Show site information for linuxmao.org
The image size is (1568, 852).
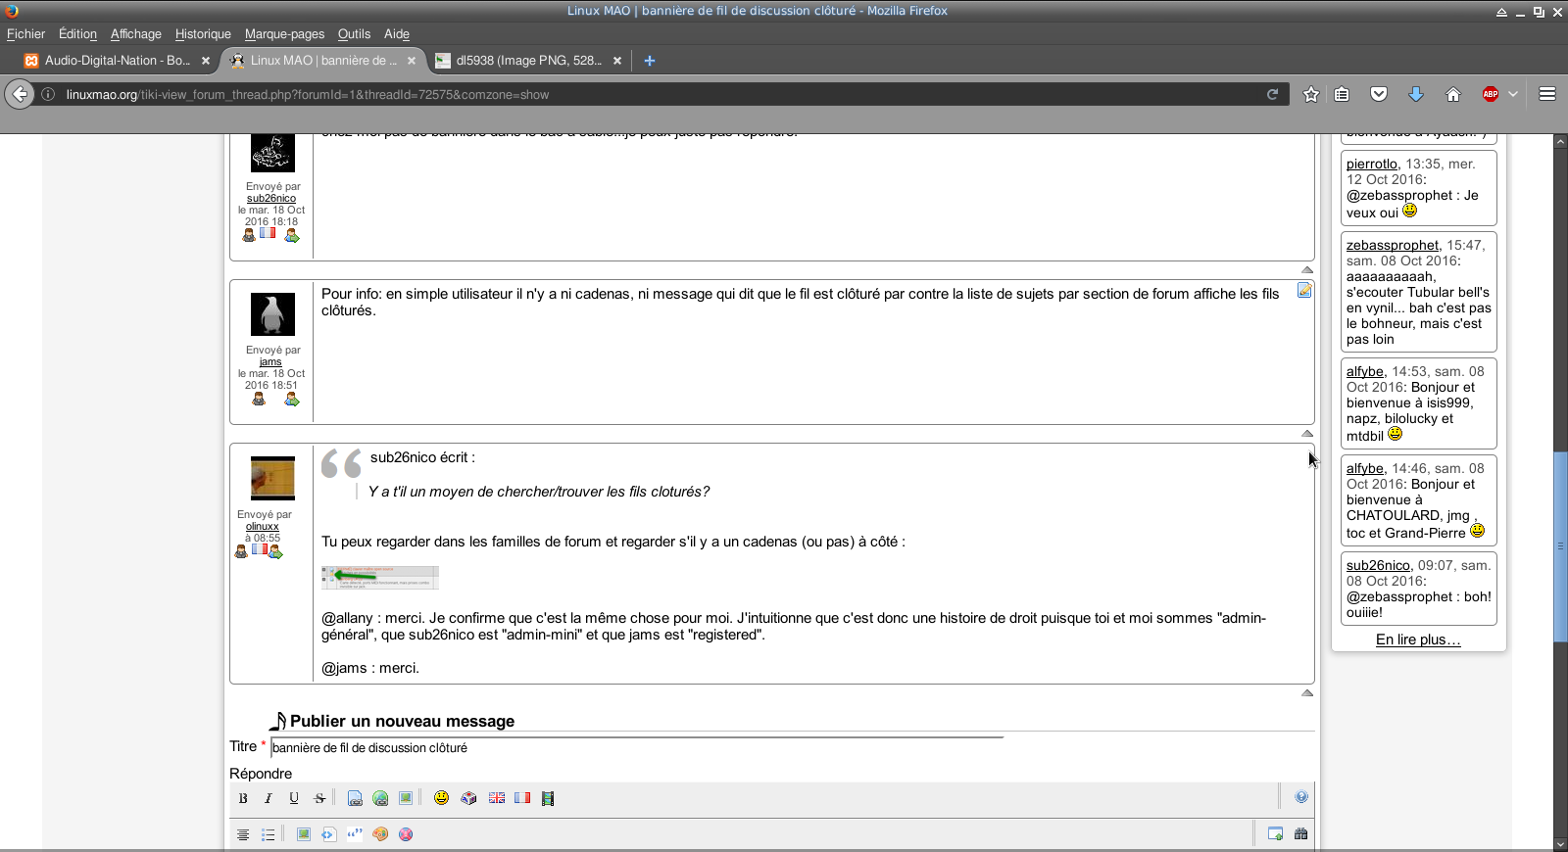pyautogui.click(x=47, y=94)
